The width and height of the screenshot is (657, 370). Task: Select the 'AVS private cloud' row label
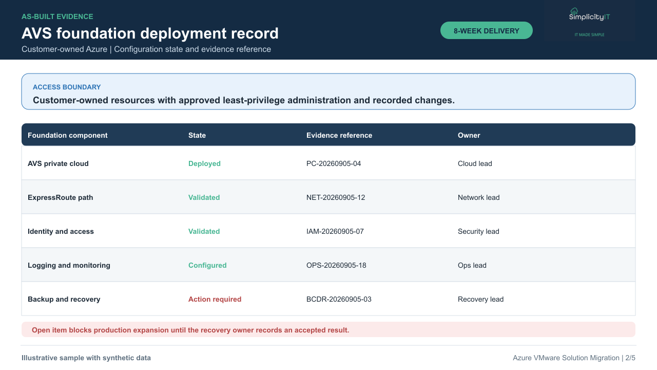(x=58, y=163)
